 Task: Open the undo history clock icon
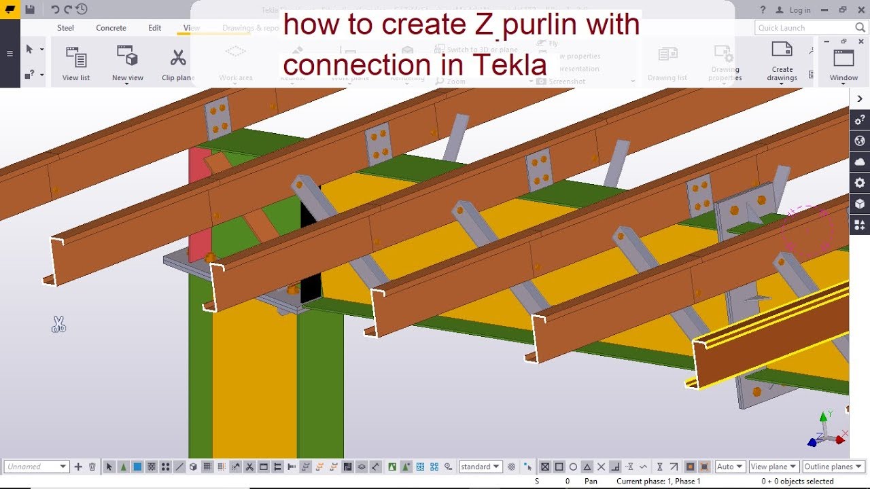tap(82, 10)
